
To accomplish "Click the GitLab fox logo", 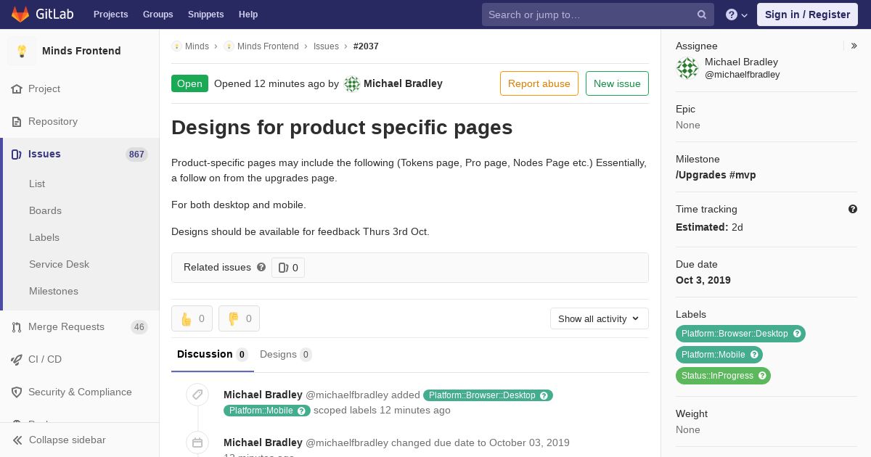I will pyautogui.click(x=20, y=15).
